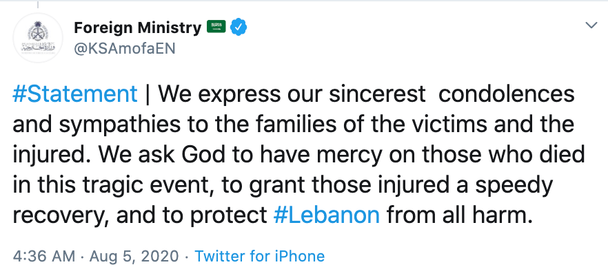Follow the #Lebanon hashtag link
608x278 pixels.
(326, 215)
